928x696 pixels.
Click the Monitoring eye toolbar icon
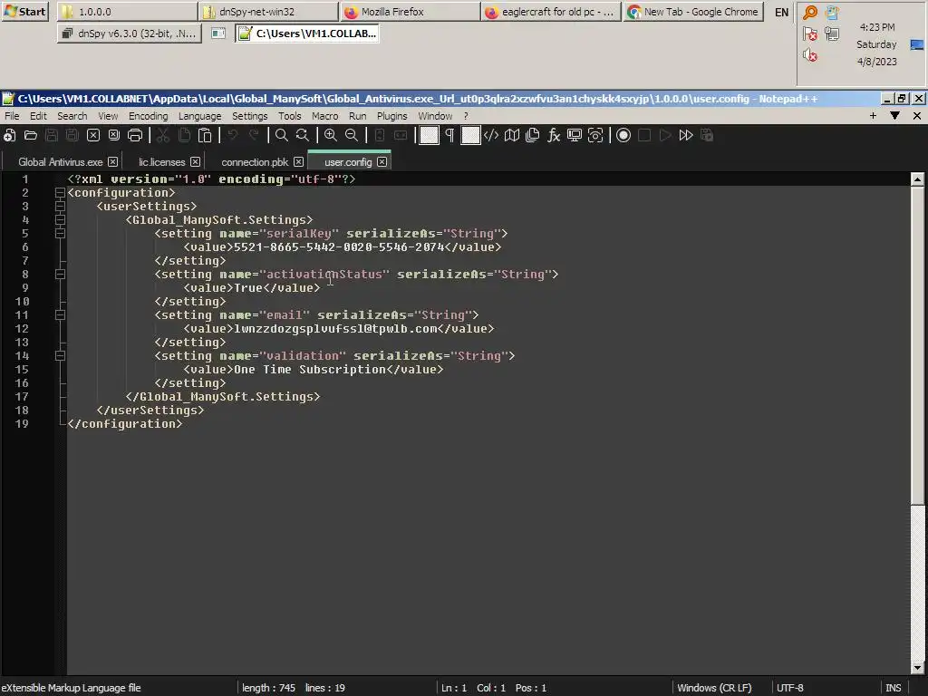(x=595, y=136)
